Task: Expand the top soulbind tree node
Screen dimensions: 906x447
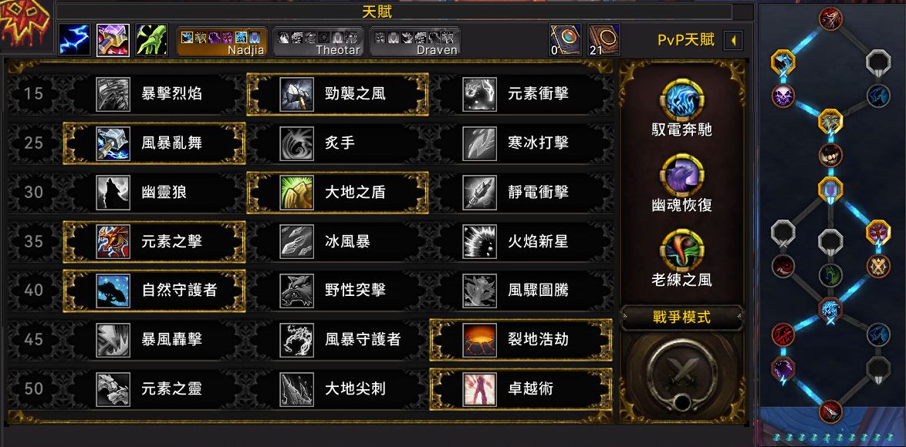Action: click(830, 18)
